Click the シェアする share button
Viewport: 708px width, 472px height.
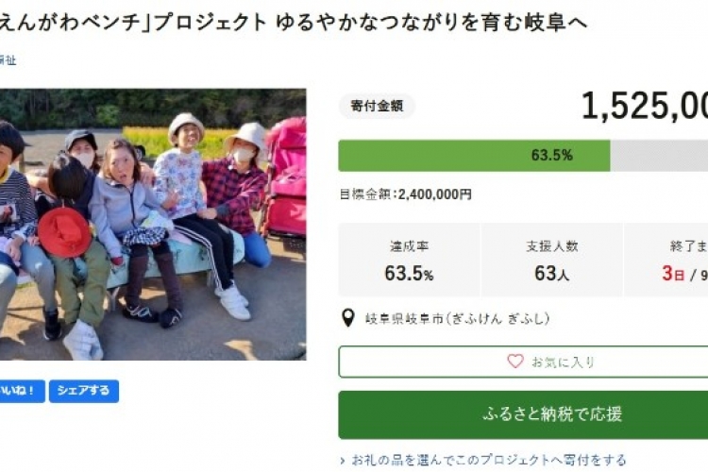click(x=84, y=391)
